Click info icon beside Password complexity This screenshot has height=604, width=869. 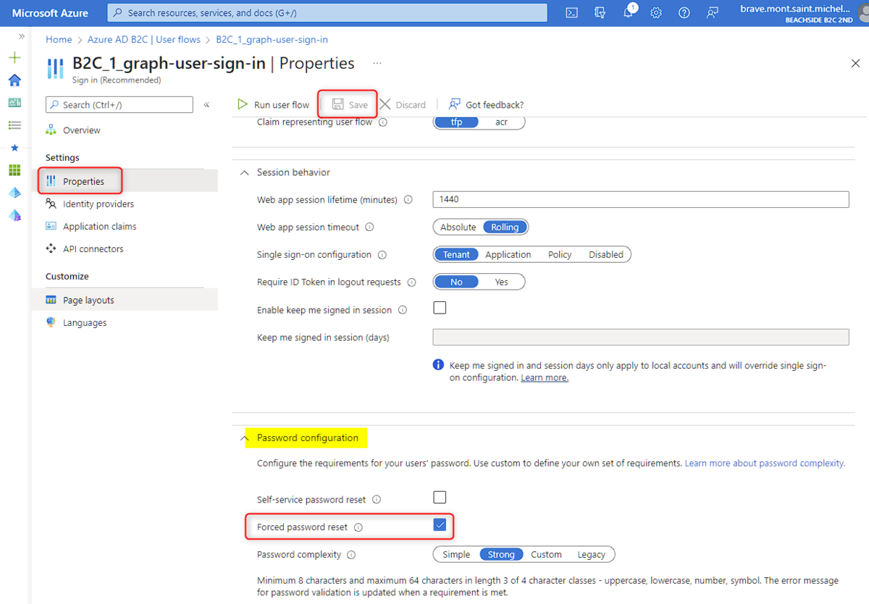351,555
